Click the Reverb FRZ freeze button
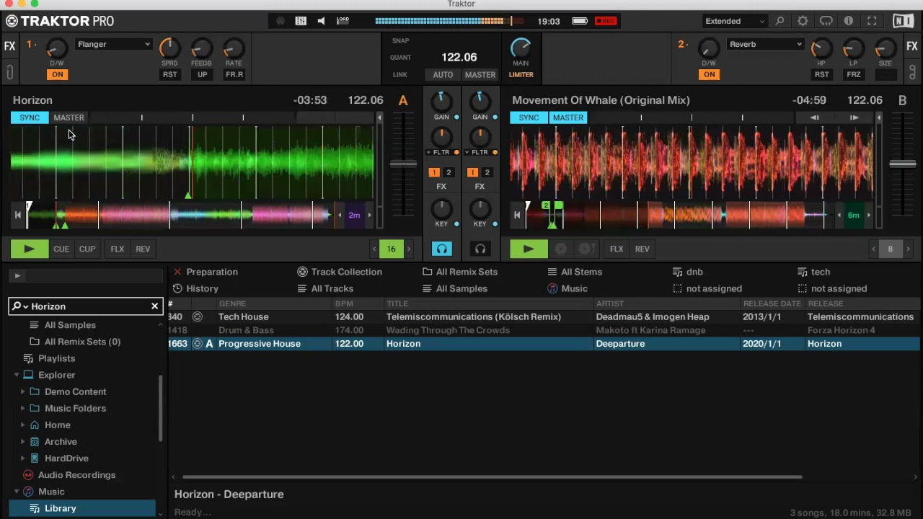 854,74
